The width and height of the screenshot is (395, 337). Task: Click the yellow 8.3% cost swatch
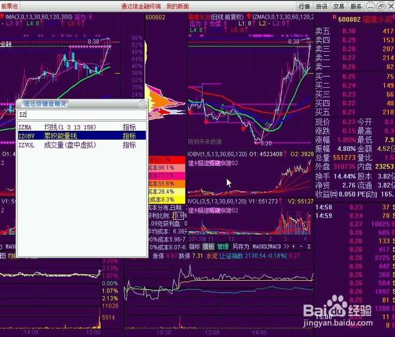pyautogui.click(x=167, y=200)
